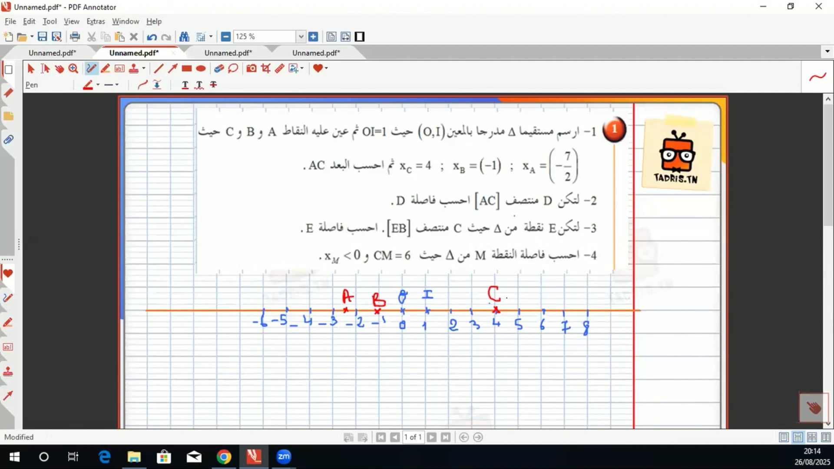Viewport: 834px width, 469px height.
Task: Select the Lasso tool
Action: (x=233, y=69)
